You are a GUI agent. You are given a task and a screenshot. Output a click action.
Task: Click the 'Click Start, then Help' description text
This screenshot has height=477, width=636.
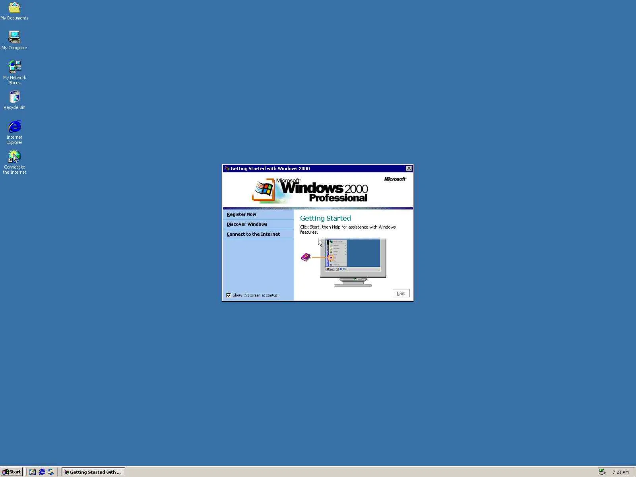pos(348,229)
